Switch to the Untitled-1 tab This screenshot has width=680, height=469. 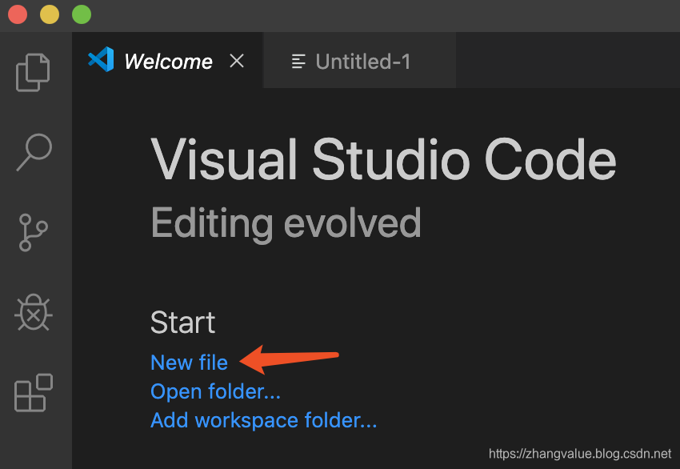(x=360, y=61)
